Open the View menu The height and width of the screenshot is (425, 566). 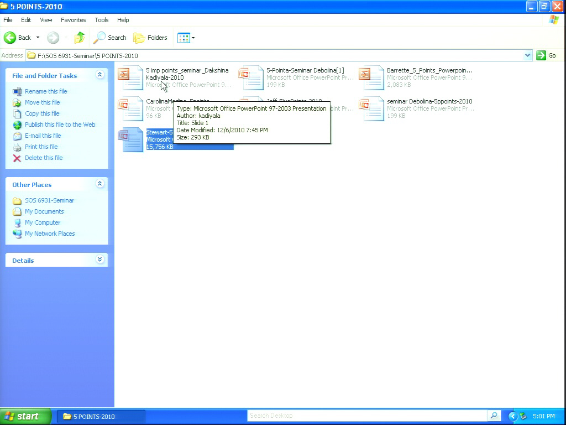(x=46, y=20)
